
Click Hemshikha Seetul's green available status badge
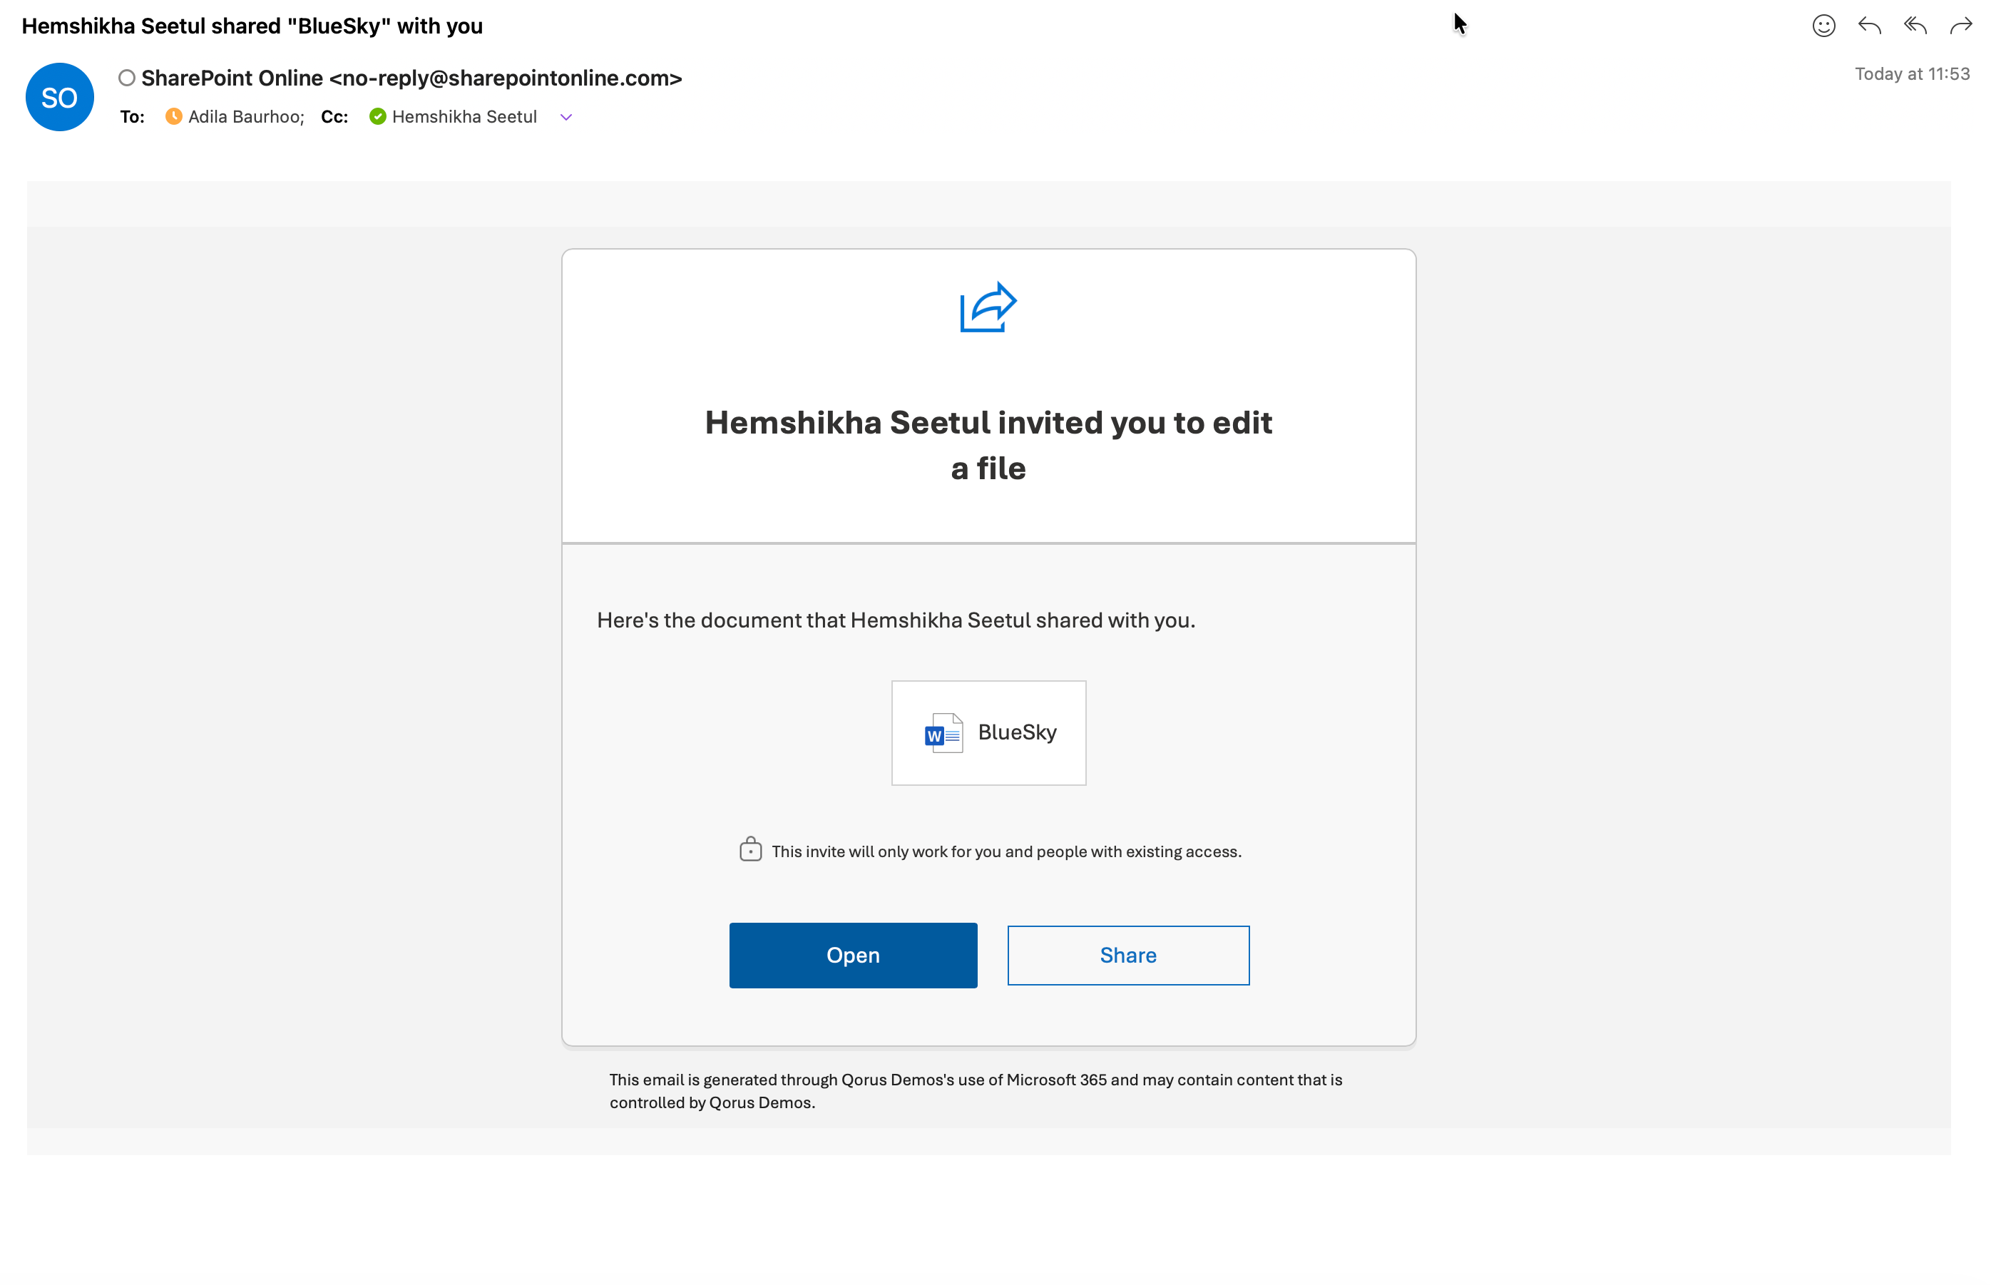point(377,117)
